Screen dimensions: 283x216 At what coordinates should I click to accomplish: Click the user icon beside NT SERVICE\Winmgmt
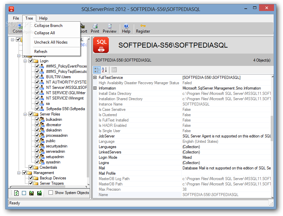[42, 98]
